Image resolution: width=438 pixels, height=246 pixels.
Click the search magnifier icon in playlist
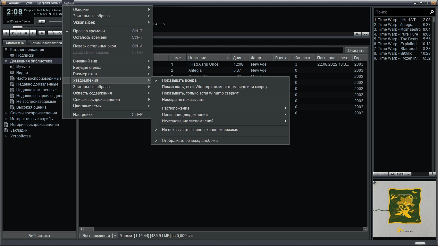point(432,12)
